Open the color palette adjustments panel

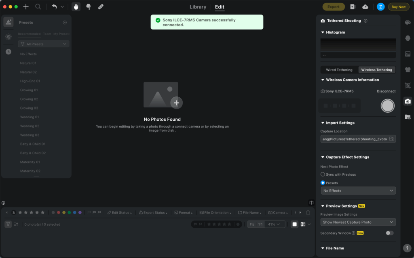[x=408, y=23]
